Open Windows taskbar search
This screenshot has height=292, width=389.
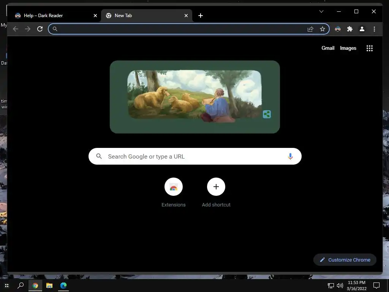(21, 286)
